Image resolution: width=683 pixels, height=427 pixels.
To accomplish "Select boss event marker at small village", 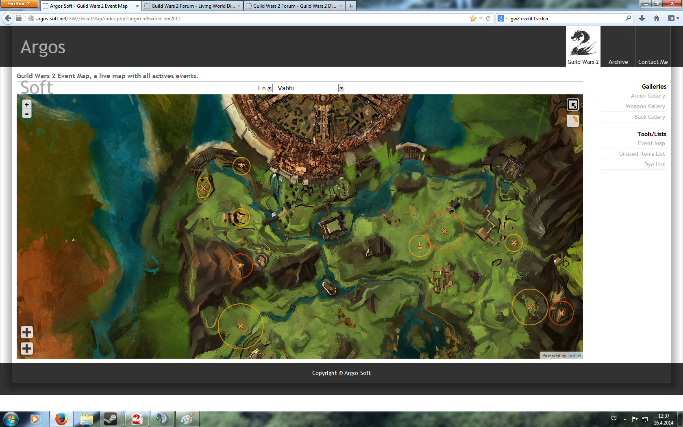I will pos(241,217).
